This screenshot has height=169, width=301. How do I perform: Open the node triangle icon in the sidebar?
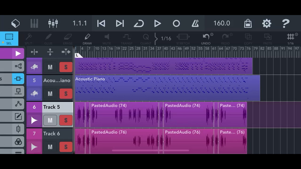pos(18,104)
